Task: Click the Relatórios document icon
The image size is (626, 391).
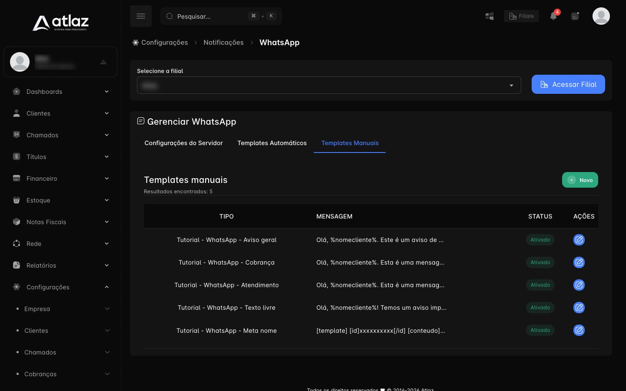Action: pos(17,265)
